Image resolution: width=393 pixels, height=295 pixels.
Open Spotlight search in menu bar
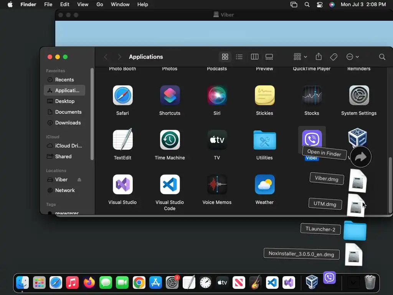pos(307,5)
